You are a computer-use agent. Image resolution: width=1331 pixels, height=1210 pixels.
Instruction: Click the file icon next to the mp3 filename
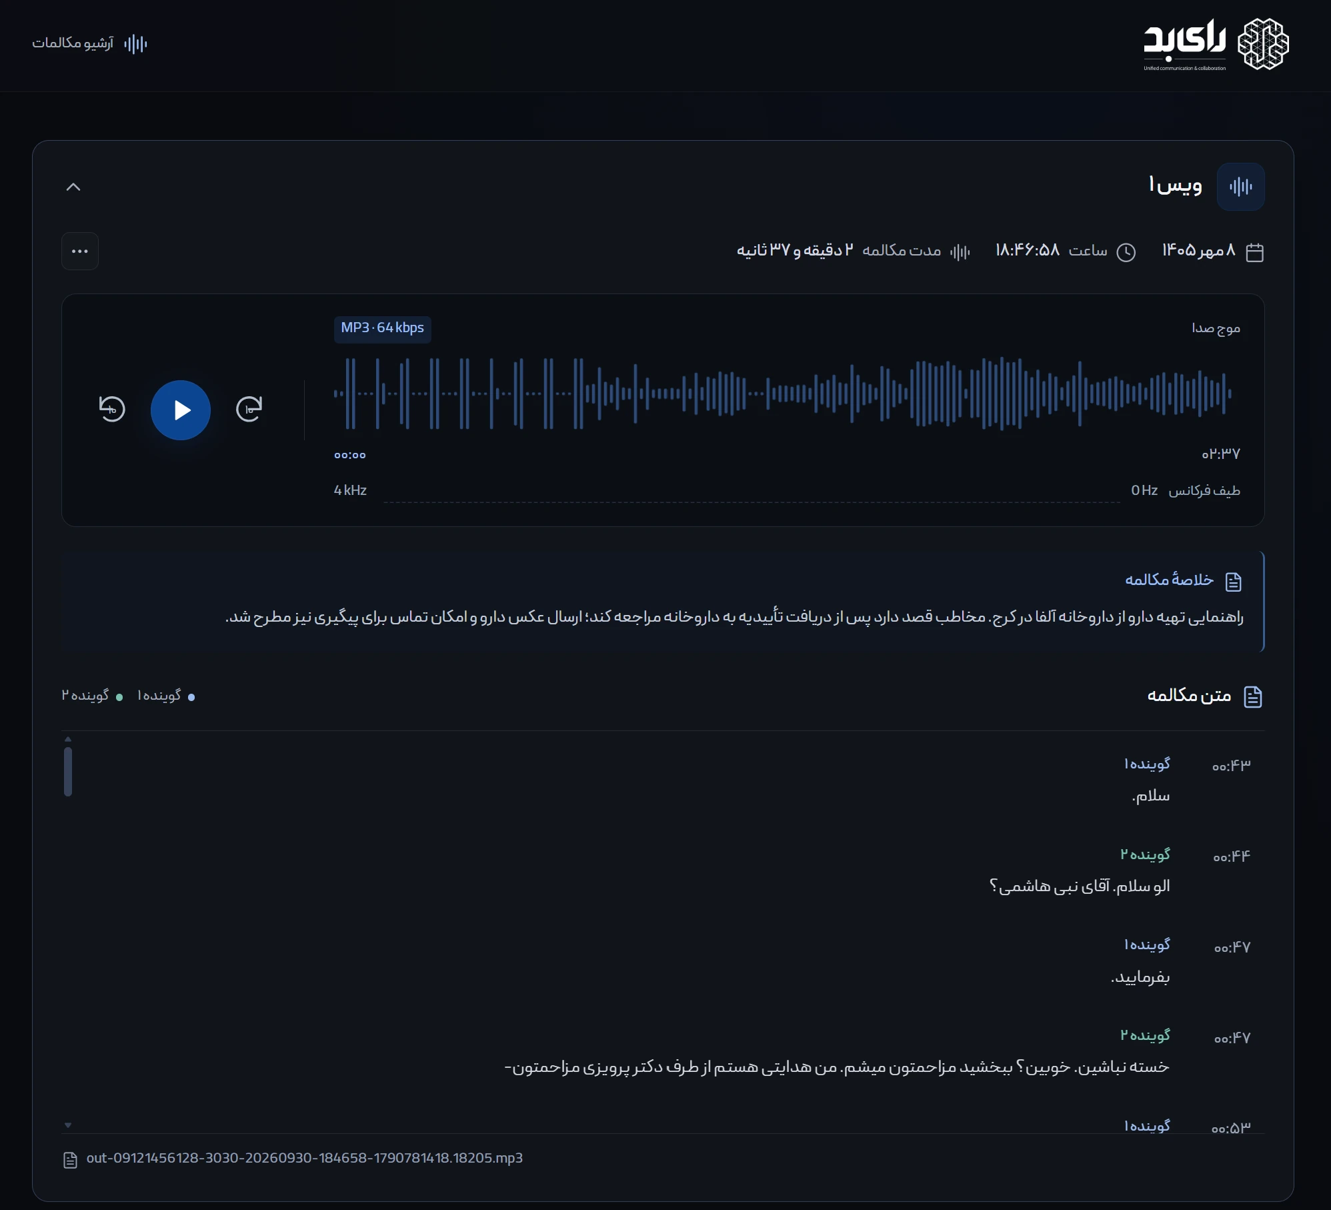pyautogui.click(x=70, y=1160)
